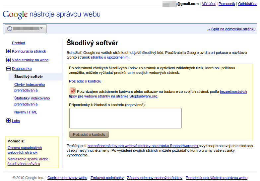Open bezpečnostných tipov link beside checkbox

(x=233, y=91)
